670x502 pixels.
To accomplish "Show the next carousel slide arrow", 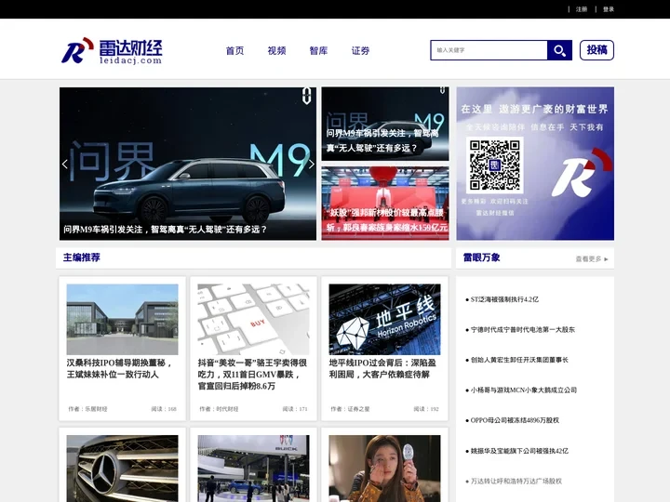I will click(312, 164).
